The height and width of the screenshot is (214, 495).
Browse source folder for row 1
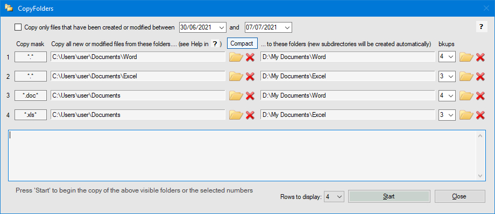tap(236, 57)
